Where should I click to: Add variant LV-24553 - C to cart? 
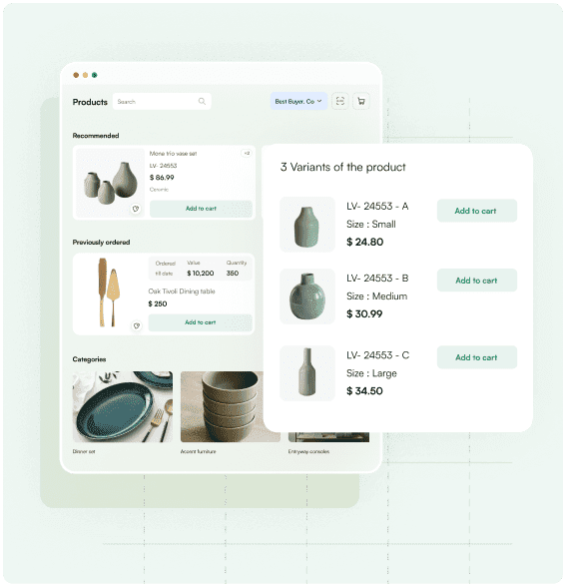pyautogui.click(x=476, y=357)
